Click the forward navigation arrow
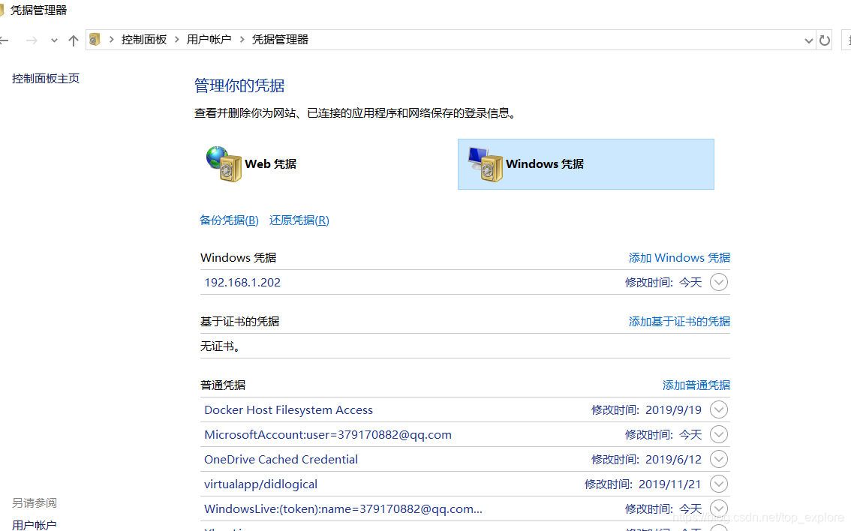The width and height of the screenshot is (851, 531). click(32, 40)
